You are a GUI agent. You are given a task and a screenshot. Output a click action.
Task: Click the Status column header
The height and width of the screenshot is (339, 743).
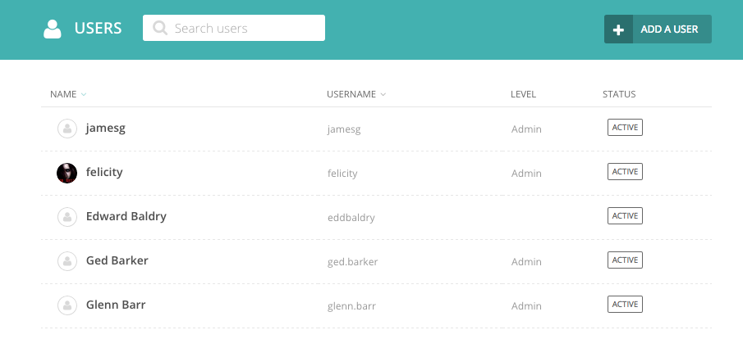[619, 94]
